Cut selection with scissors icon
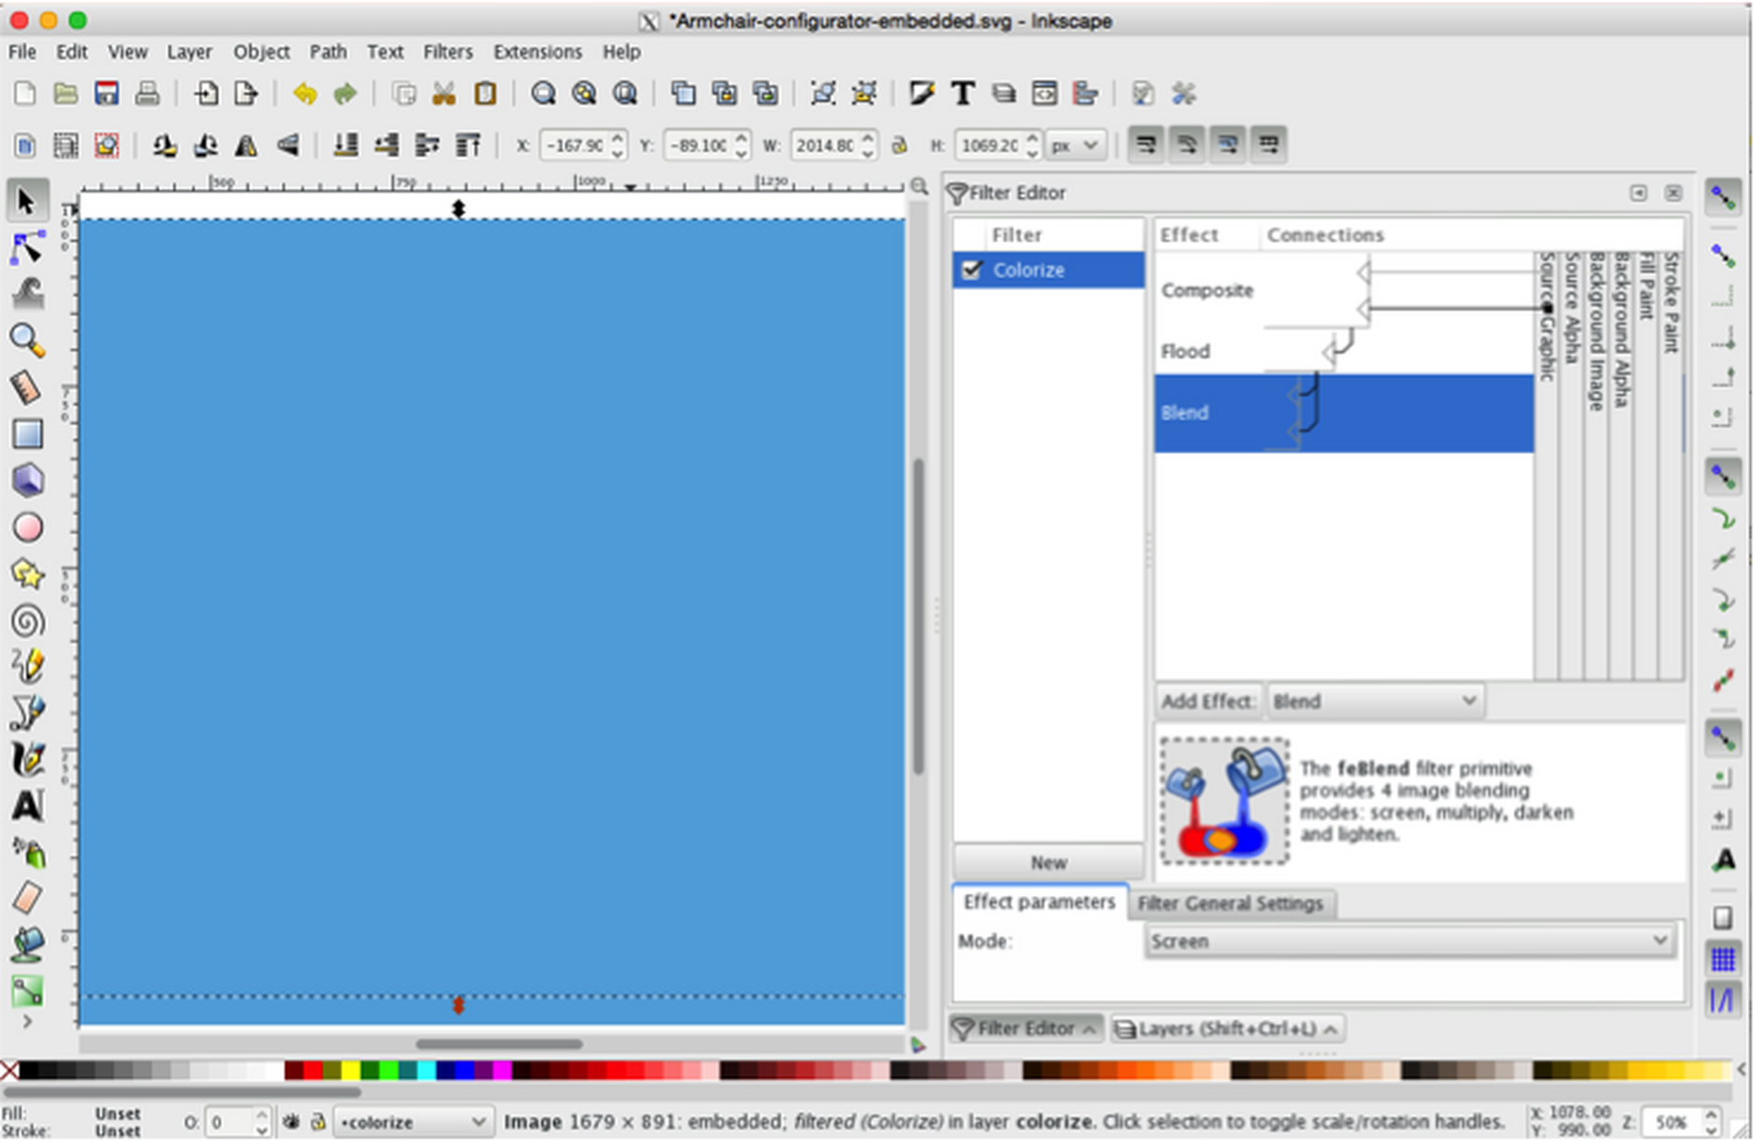Screen dimensions: 1754x1141 click(444, 93)
